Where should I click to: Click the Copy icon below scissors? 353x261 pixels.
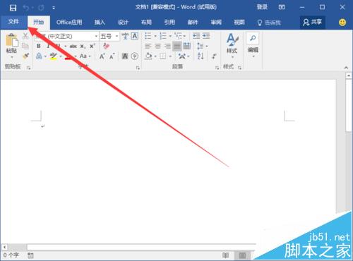(x=25, y=46)
